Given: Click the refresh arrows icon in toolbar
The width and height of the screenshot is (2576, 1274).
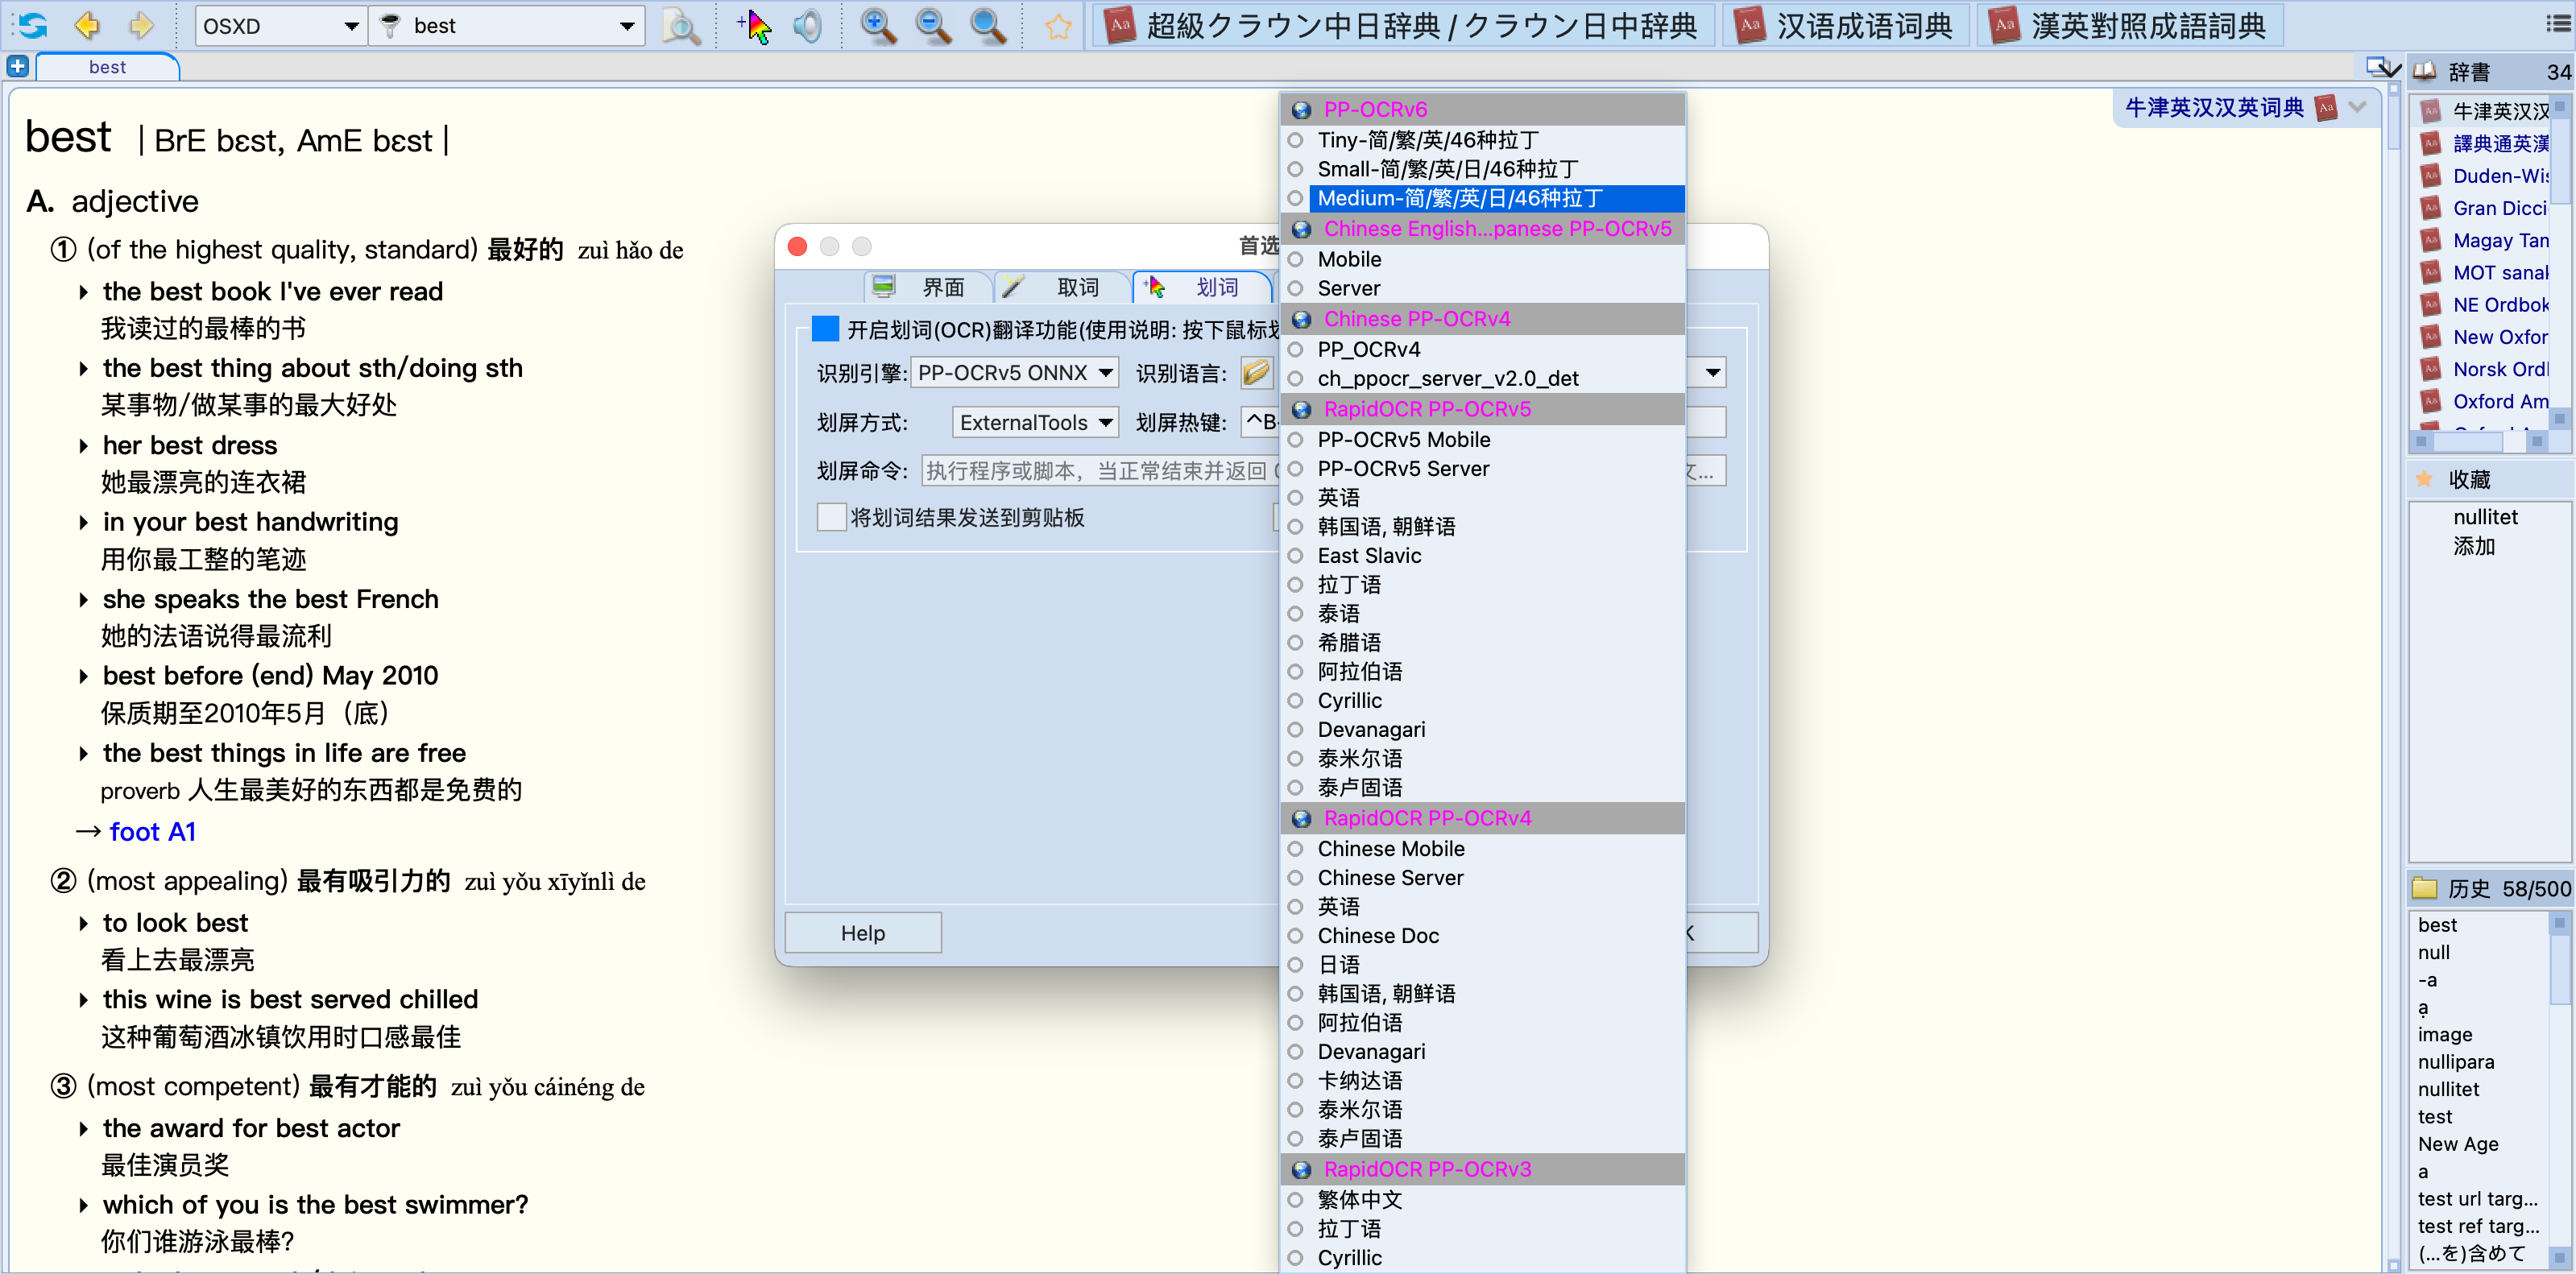Looking at the screenshot, I should tap(32, 25).
